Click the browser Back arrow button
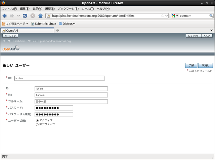215x160 pixels. tap(5, 16)
